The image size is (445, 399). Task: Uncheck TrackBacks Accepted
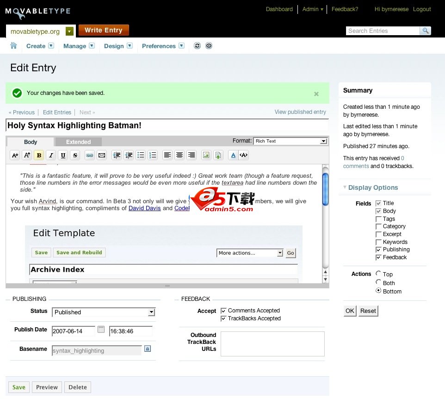tap(223, 318)
